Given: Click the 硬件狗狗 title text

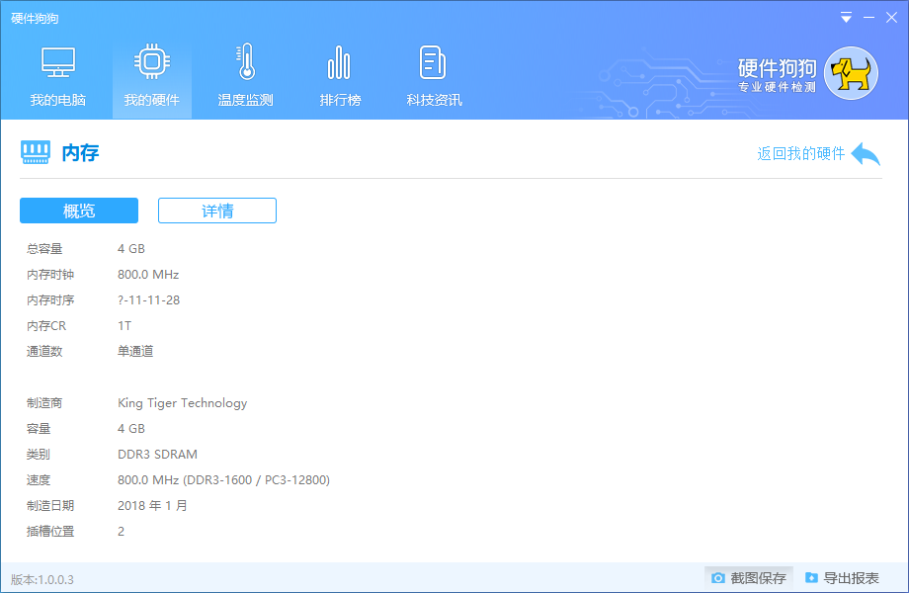Looking at the screenshot, I should click(x=35, y=19).
